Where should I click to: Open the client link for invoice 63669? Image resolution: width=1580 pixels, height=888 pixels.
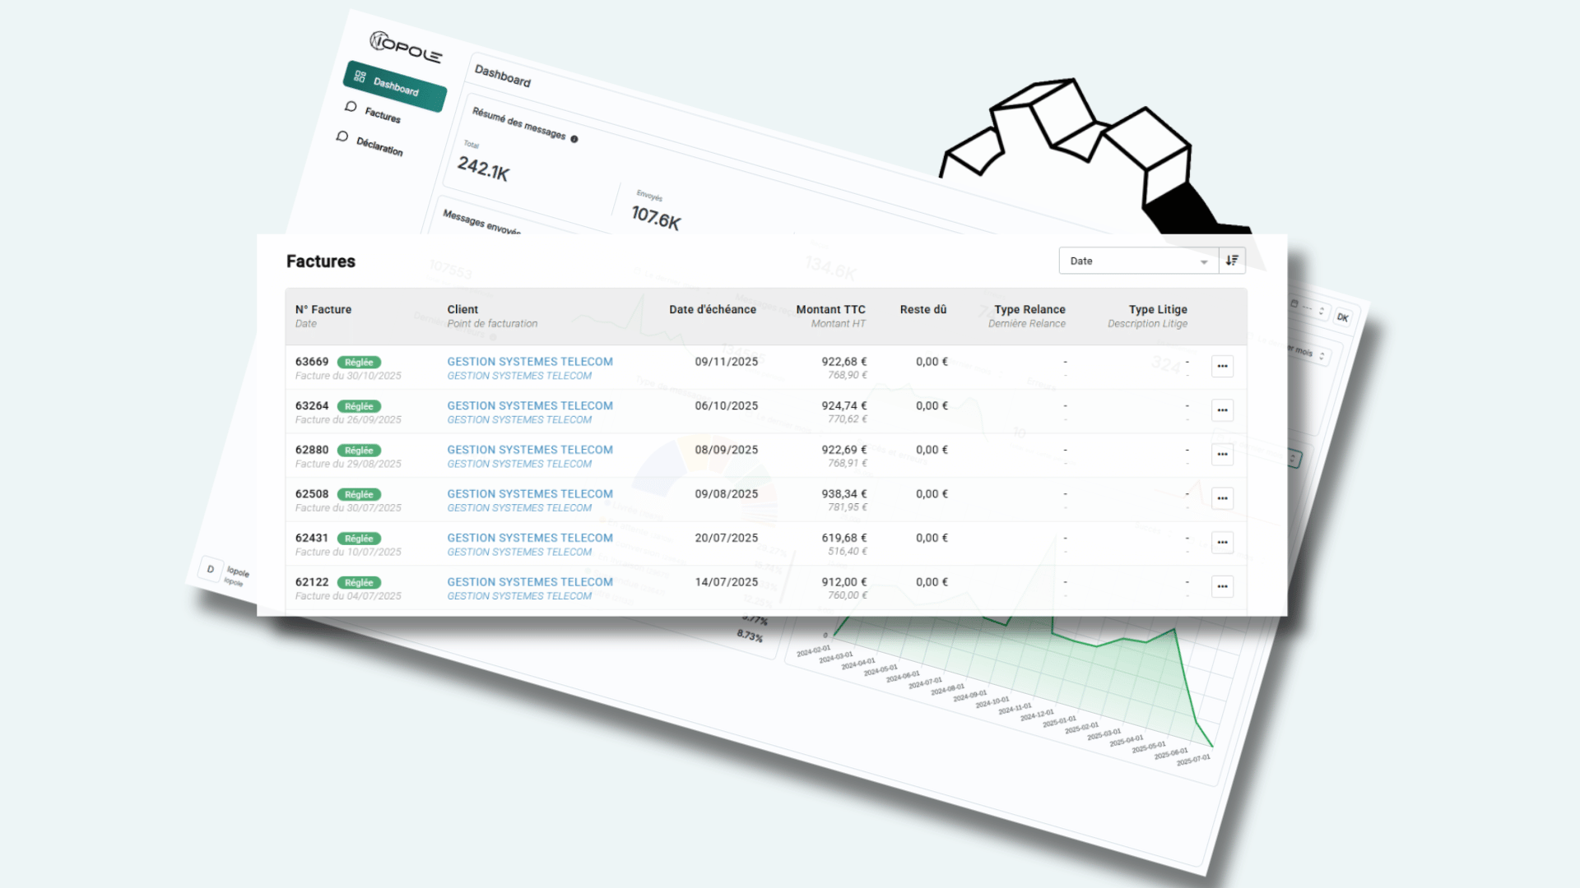point(529,362)
